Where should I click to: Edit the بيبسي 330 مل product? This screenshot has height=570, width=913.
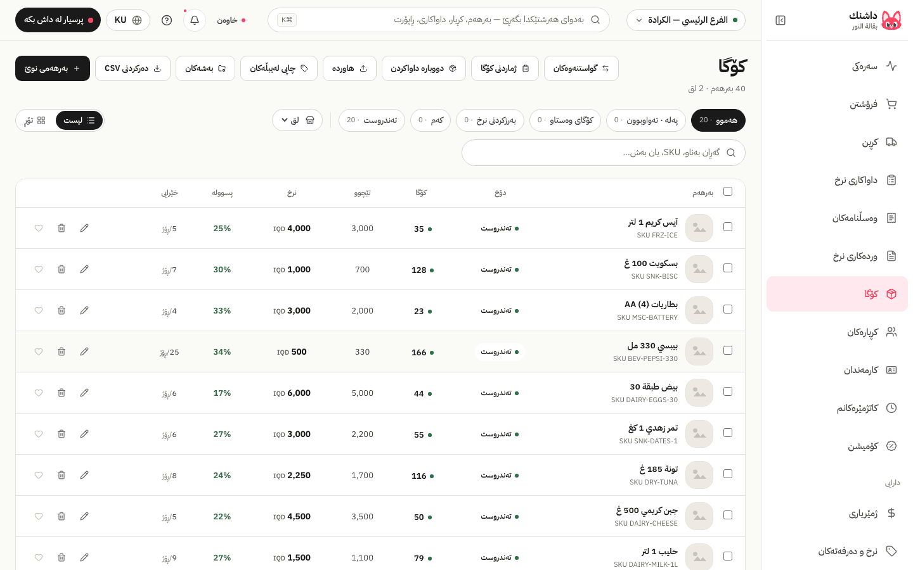(x=84, y=351)
